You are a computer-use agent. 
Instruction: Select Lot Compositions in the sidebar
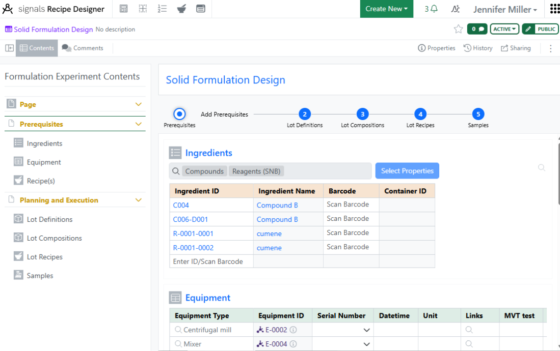pos(55,238)
